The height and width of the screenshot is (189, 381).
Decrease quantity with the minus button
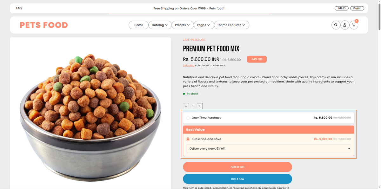click(186, 106)
